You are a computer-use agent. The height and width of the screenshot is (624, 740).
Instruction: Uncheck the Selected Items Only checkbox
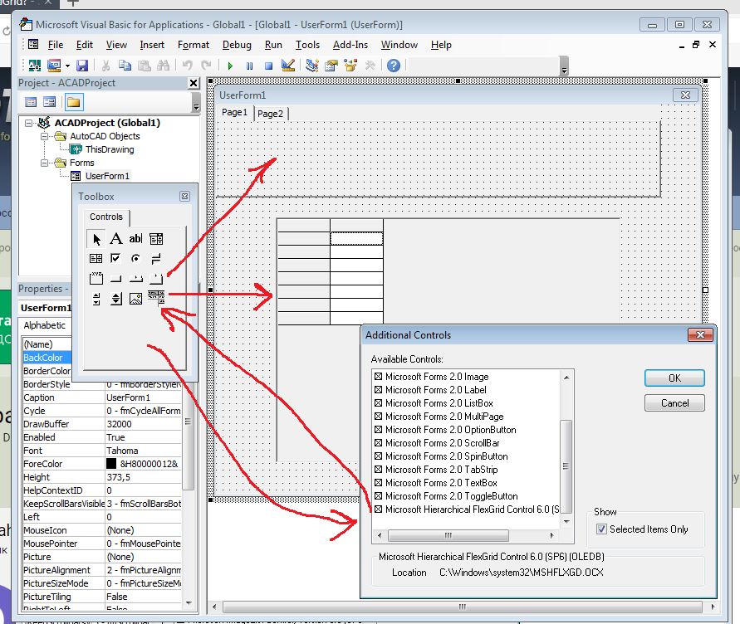tap(602, 529)
